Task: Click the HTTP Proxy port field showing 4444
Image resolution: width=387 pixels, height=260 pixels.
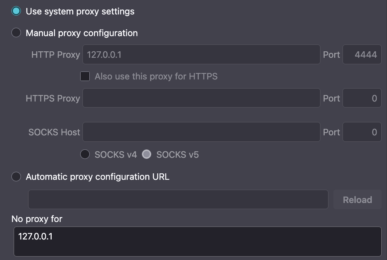Action: click(x=362, y=55)
